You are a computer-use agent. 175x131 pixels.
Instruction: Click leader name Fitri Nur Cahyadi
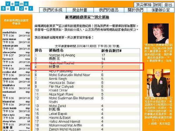(61, 87)
